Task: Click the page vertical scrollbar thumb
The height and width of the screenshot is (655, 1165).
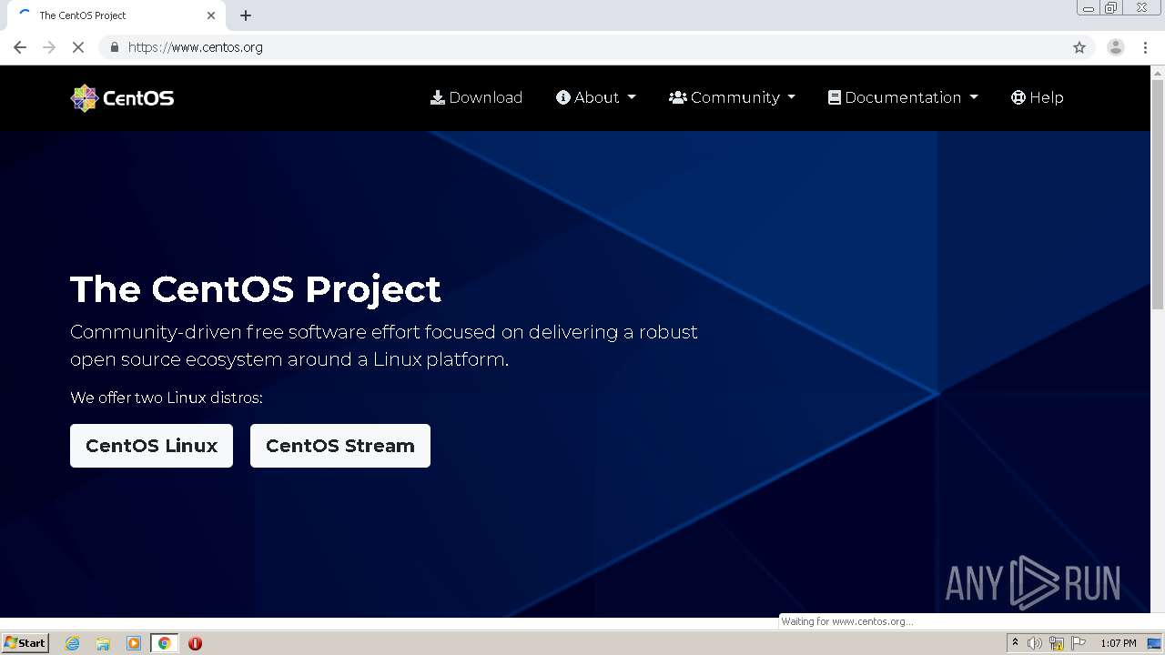Action: 1158,196
